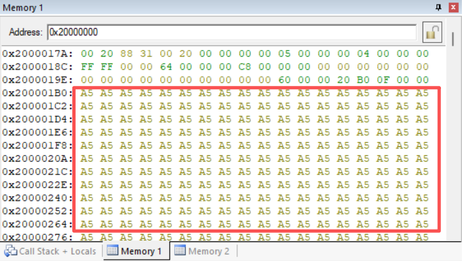462x261 pixels.
Task: Click the Address label text
Action: click(26, 32)
